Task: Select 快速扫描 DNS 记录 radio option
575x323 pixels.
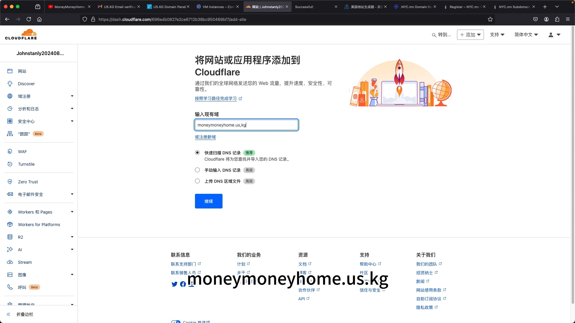Action: (197, 153)
